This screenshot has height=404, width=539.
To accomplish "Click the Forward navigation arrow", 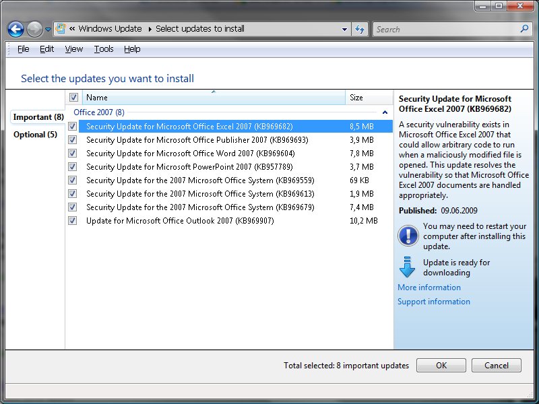I will click(x=34, y=29).
